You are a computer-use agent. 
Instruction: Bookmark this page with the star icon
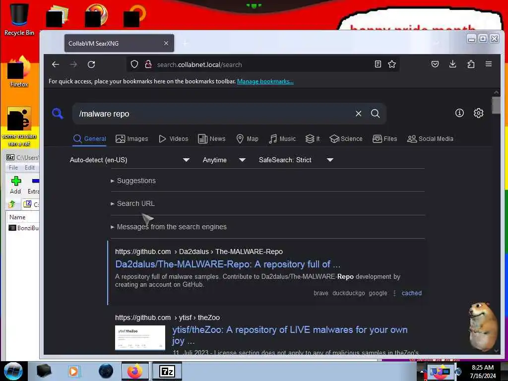[x=392, y=64]
